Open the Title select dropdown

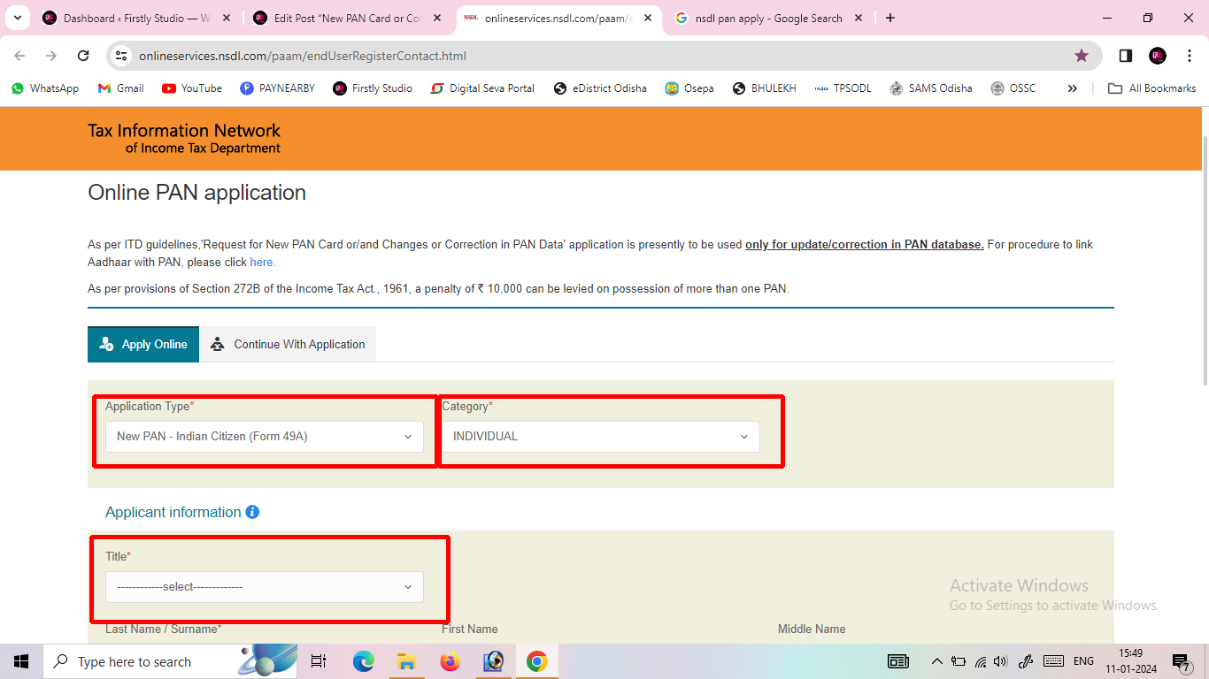coord(263,586)
